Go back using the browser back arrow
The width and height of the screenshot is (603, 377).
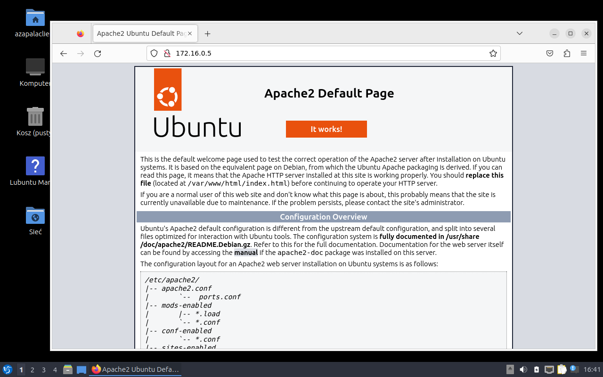tap(64, 54)
